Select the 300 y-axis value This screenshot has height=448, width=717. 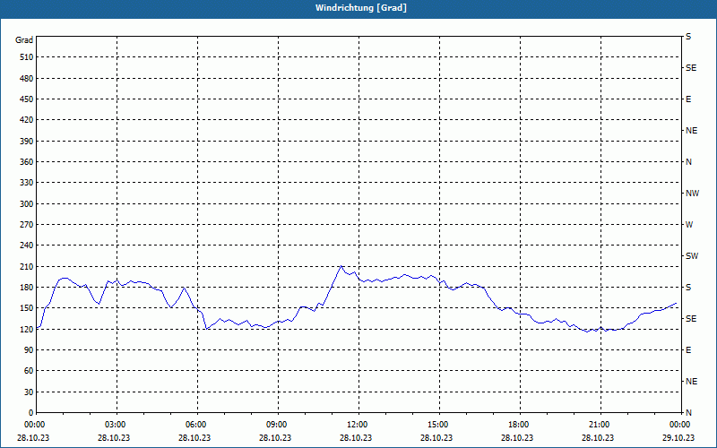(x=27, y=204)
